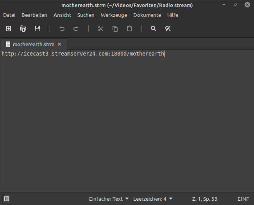
Task: Open the Dokumente menu
Action: tap(147, 15)
